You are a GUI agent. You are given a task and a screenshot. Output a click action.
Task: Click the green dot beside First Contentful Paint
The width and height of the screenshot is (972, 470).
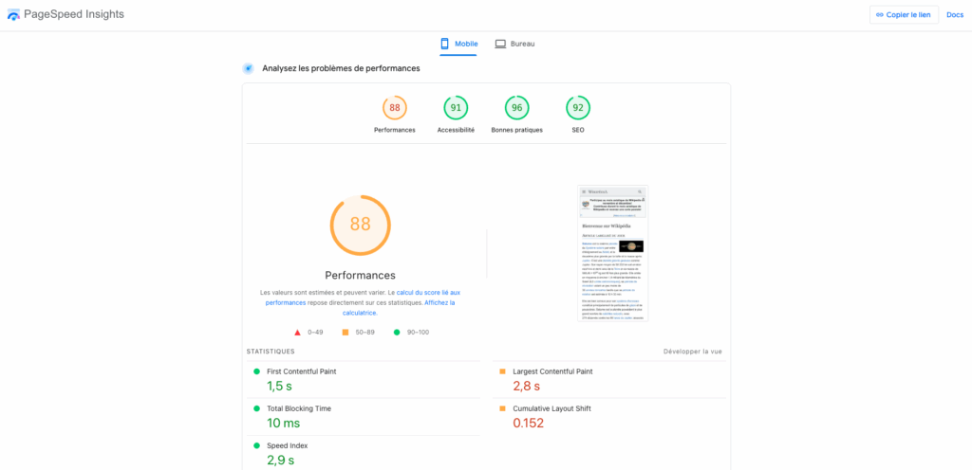coord(256,371)
